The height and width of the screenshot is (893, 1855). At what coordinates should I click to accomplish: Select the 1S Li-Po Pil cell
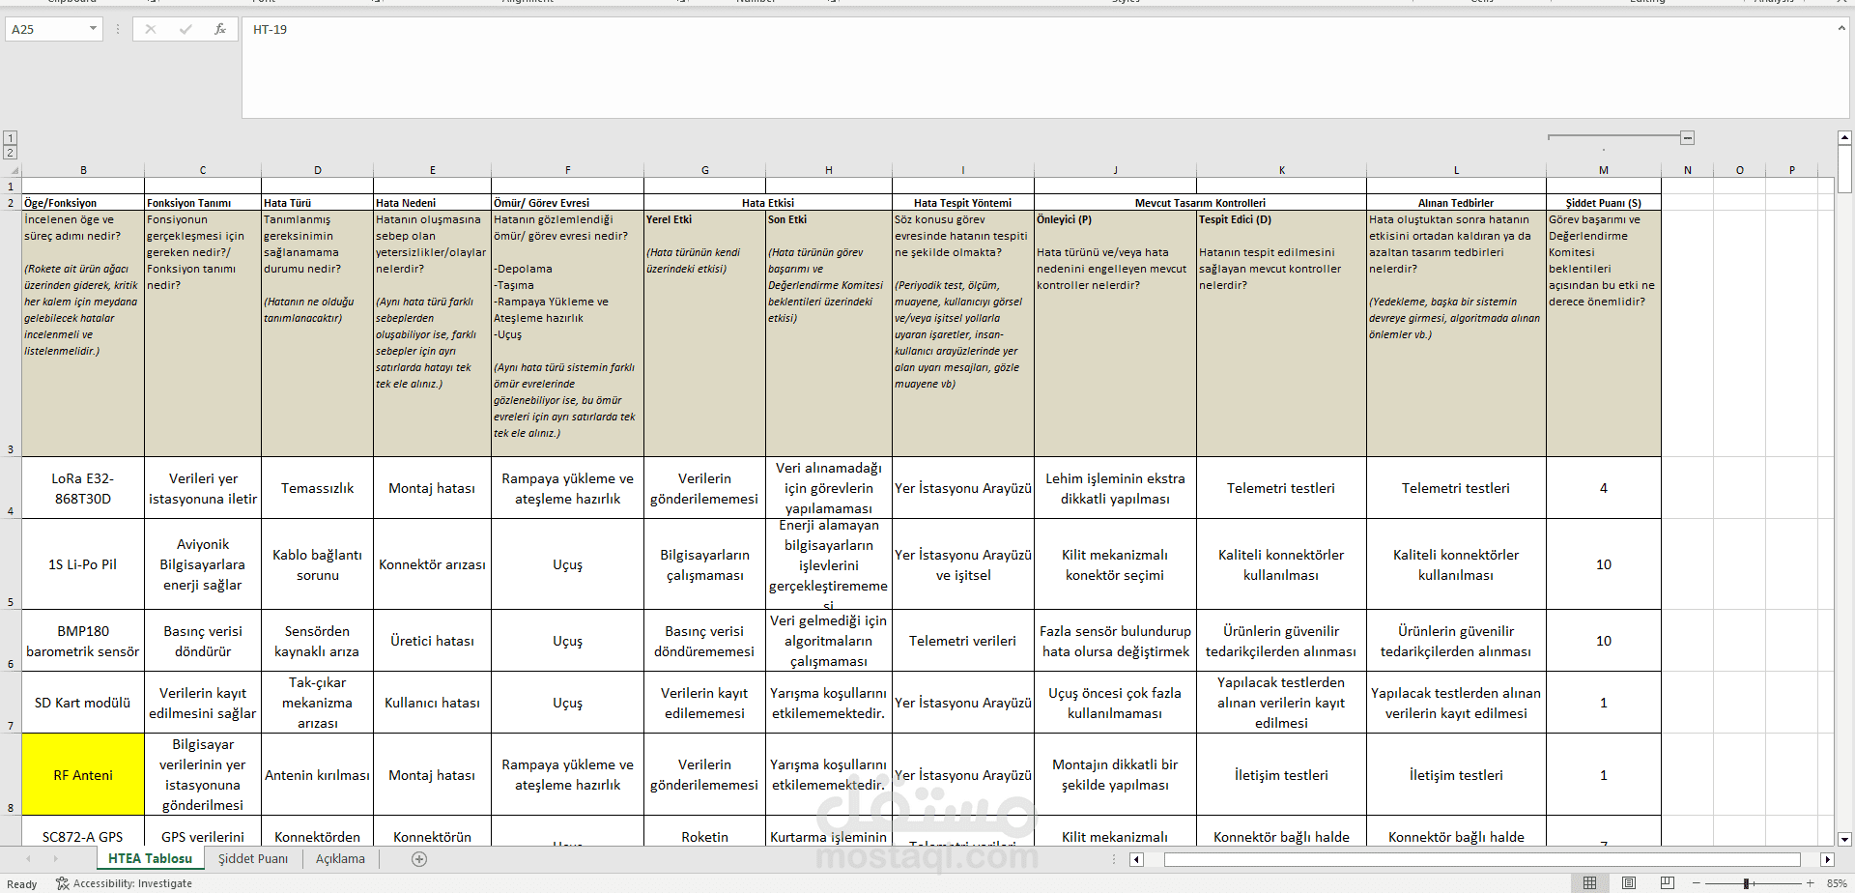[x=83, y=564]
